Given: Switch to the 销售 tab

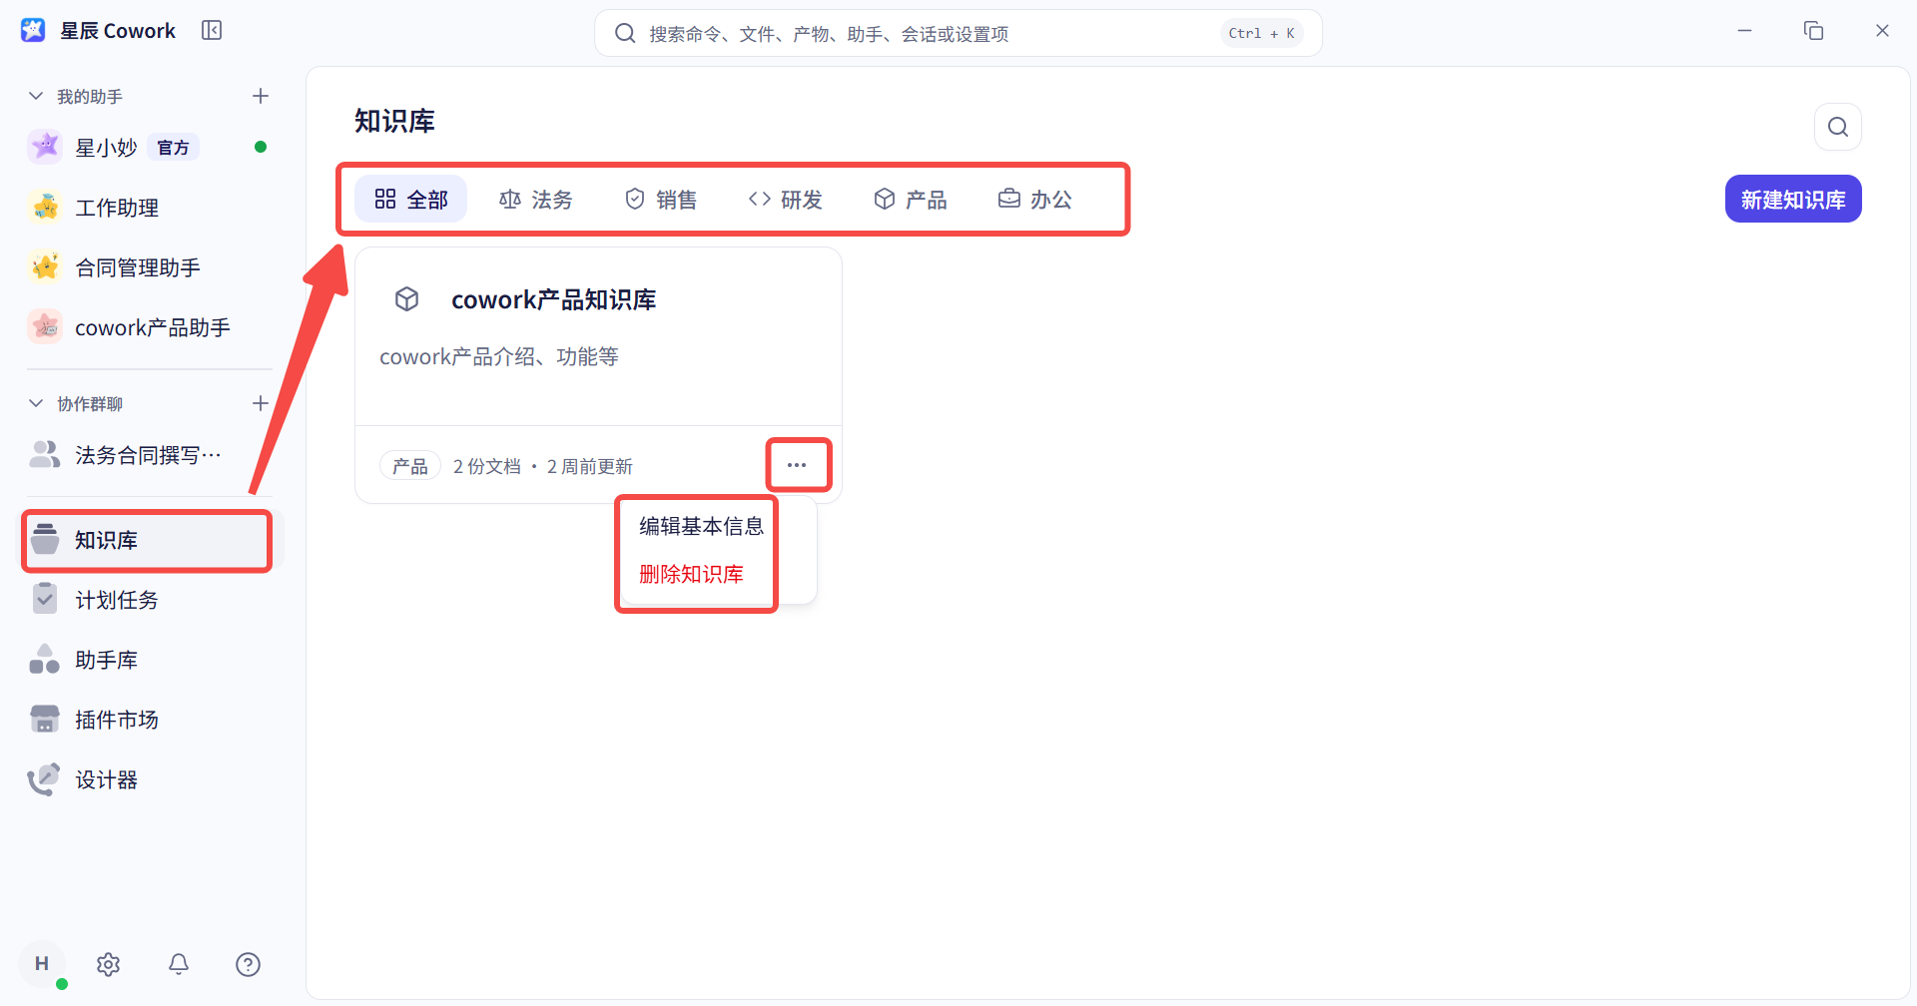Looking at the screenshot, I should (x=661, y=200).
